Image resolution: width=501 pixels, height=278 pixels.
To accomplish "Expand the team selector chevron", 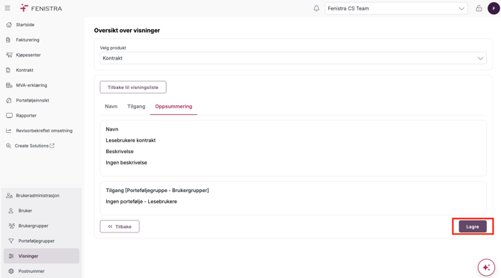I will [461, 9].
